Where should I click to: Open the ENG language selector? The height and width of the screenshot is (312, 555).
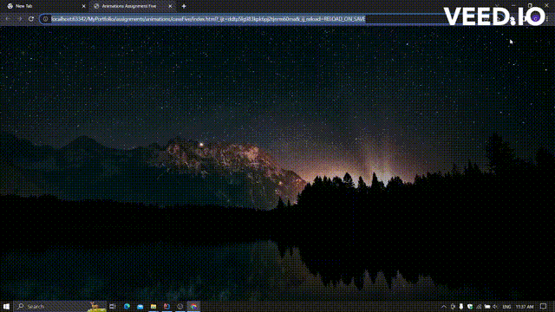506,307
